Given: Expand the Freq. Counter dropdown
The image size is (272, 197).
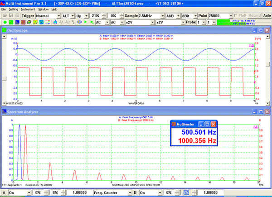Looking at the screenshot, I should (131, 193).
